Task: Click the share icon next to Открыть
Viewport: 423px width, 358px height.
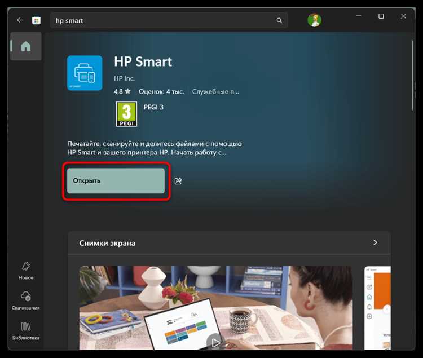Action: pyautogui.click(x=178, y=181)
